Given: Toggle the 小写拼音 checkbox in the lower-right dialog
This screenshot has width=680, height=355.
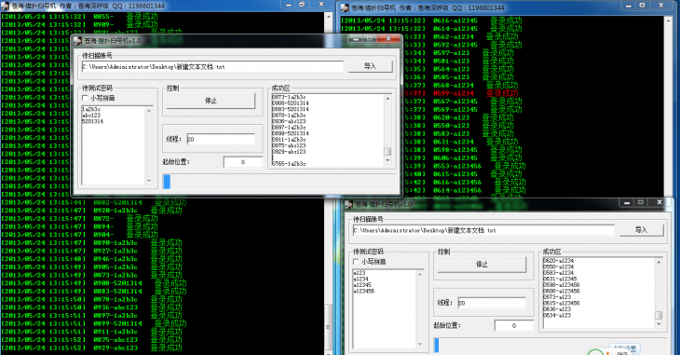Looking at the screenshot, I should pyautogui.click(x=356, y=262).
